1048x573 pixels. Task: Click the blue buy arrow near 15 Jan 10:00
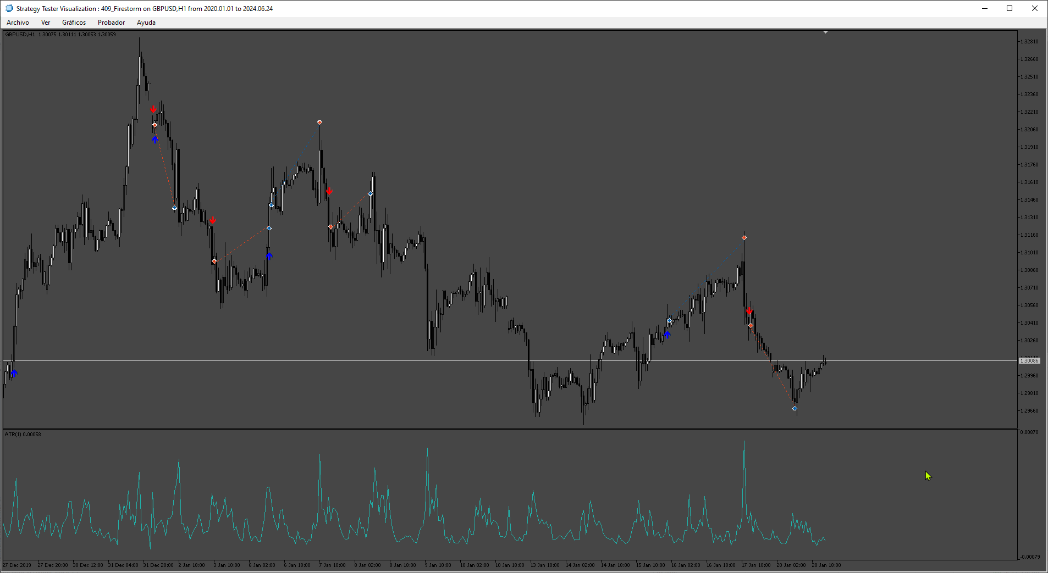click(x=668, y=334)
